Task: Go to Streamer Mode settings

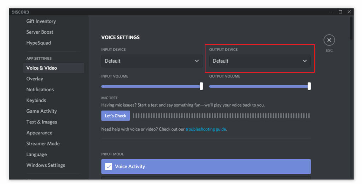Action: 43,144
